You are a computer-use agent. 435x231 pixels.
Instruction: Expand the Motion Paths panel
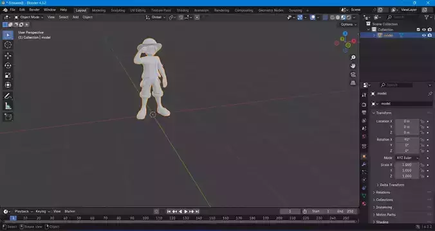pos(385,215)
